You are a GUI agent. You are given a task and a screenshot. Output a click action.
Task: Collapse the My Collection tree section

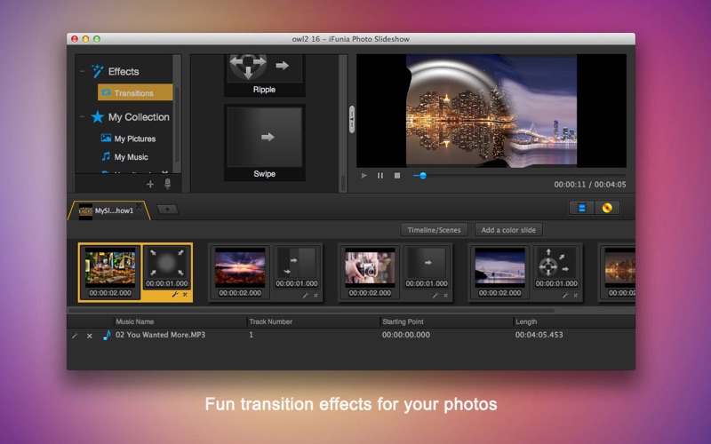click(82, 117)
